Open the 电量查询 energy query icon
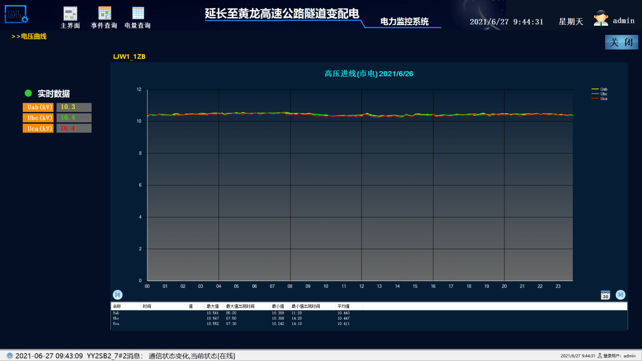This screenshot has height=361, width=642. point(138,13)
